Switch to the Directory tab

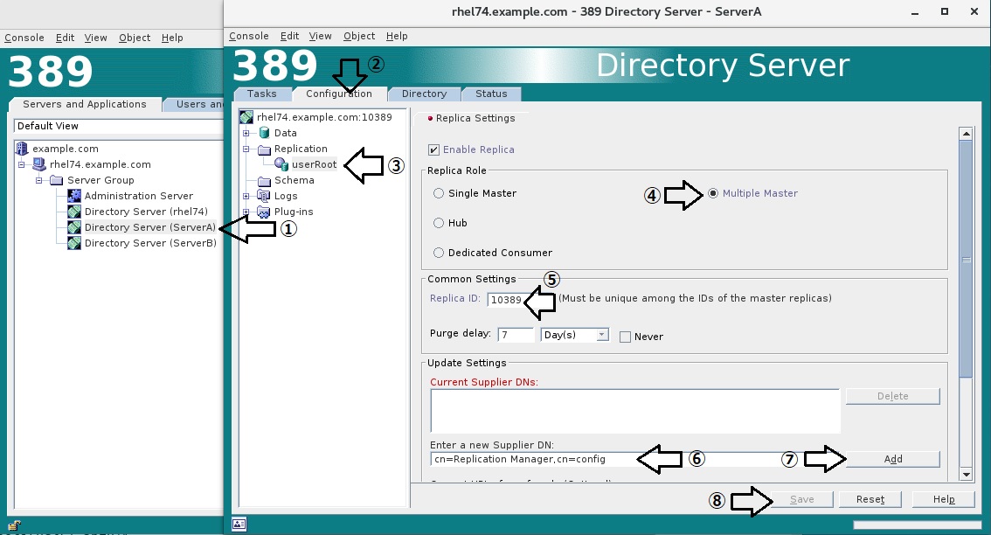[x=424, y=94]
